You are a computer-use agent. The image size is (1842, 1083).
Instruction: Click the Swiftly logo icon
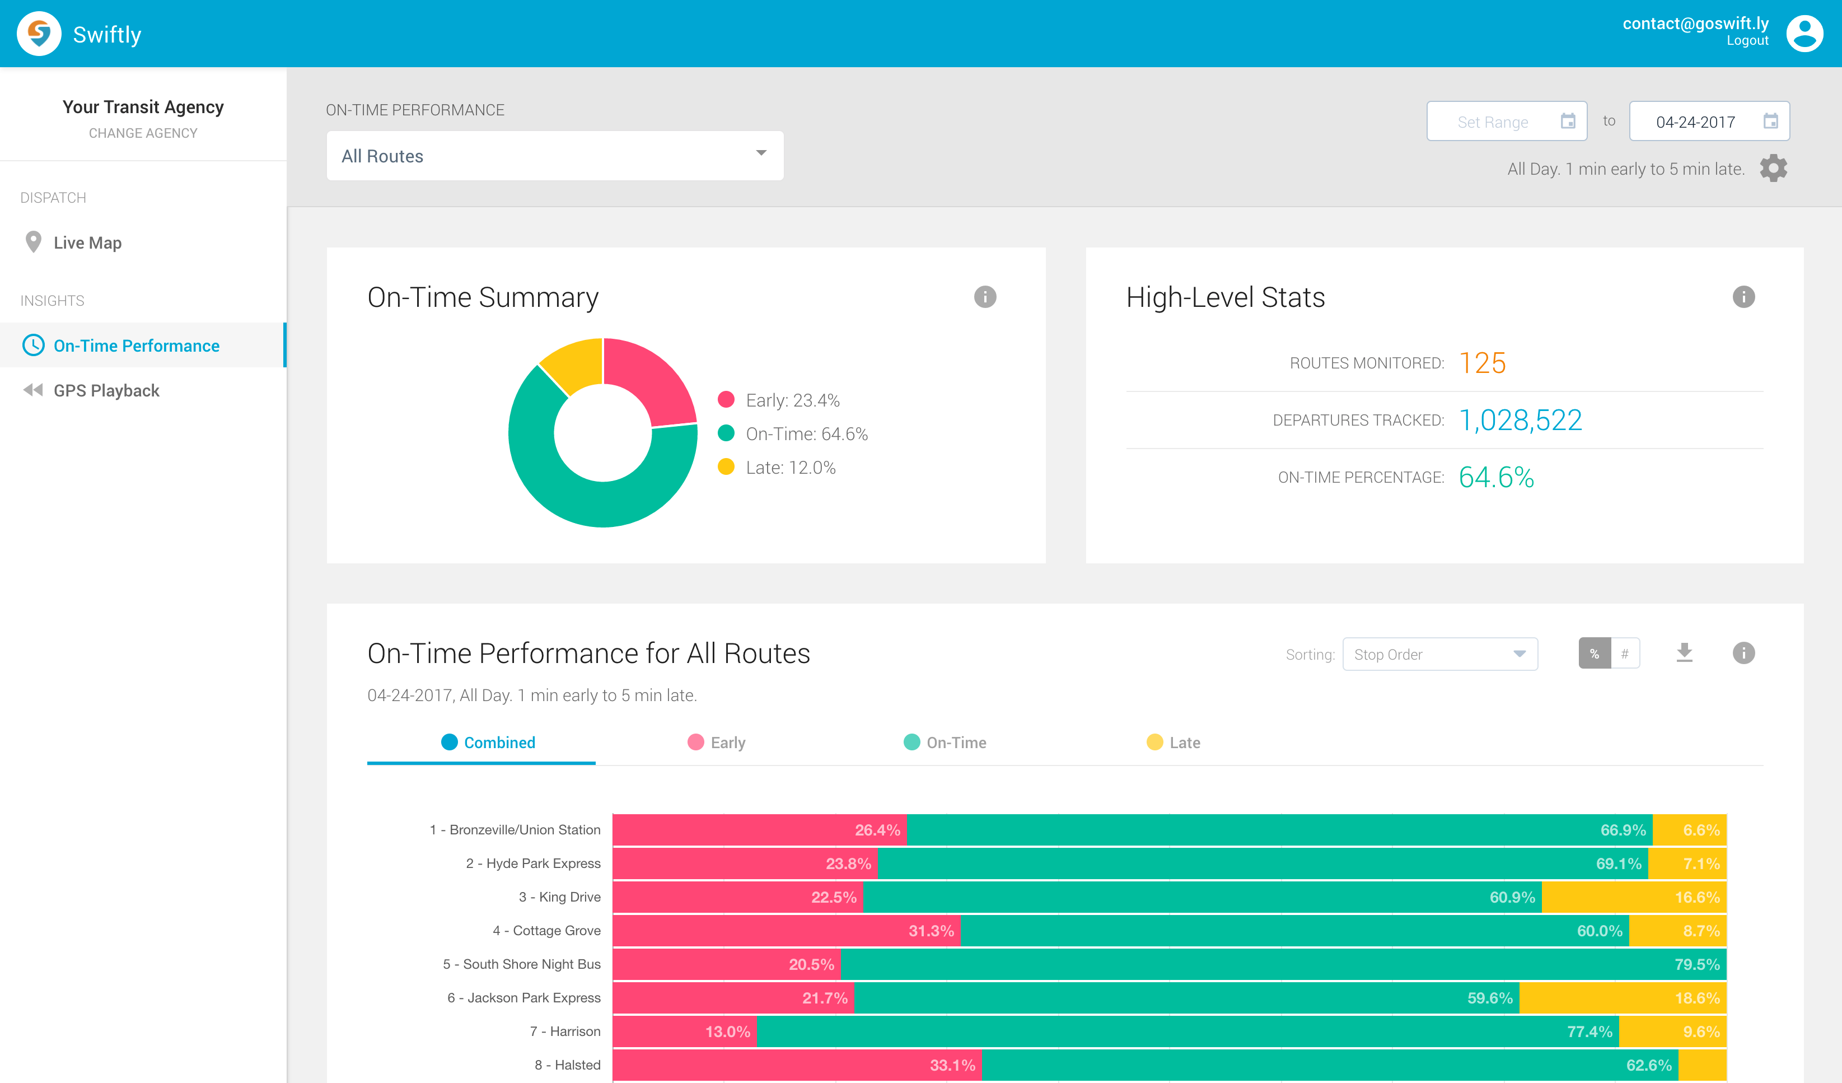click(39, 34)
